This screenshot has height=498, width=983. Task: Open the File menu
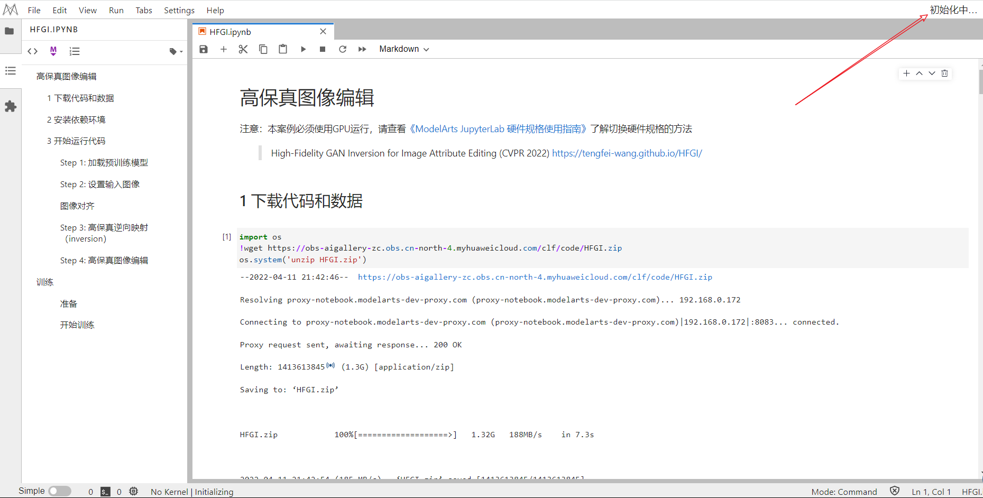(x=34, y=10)
